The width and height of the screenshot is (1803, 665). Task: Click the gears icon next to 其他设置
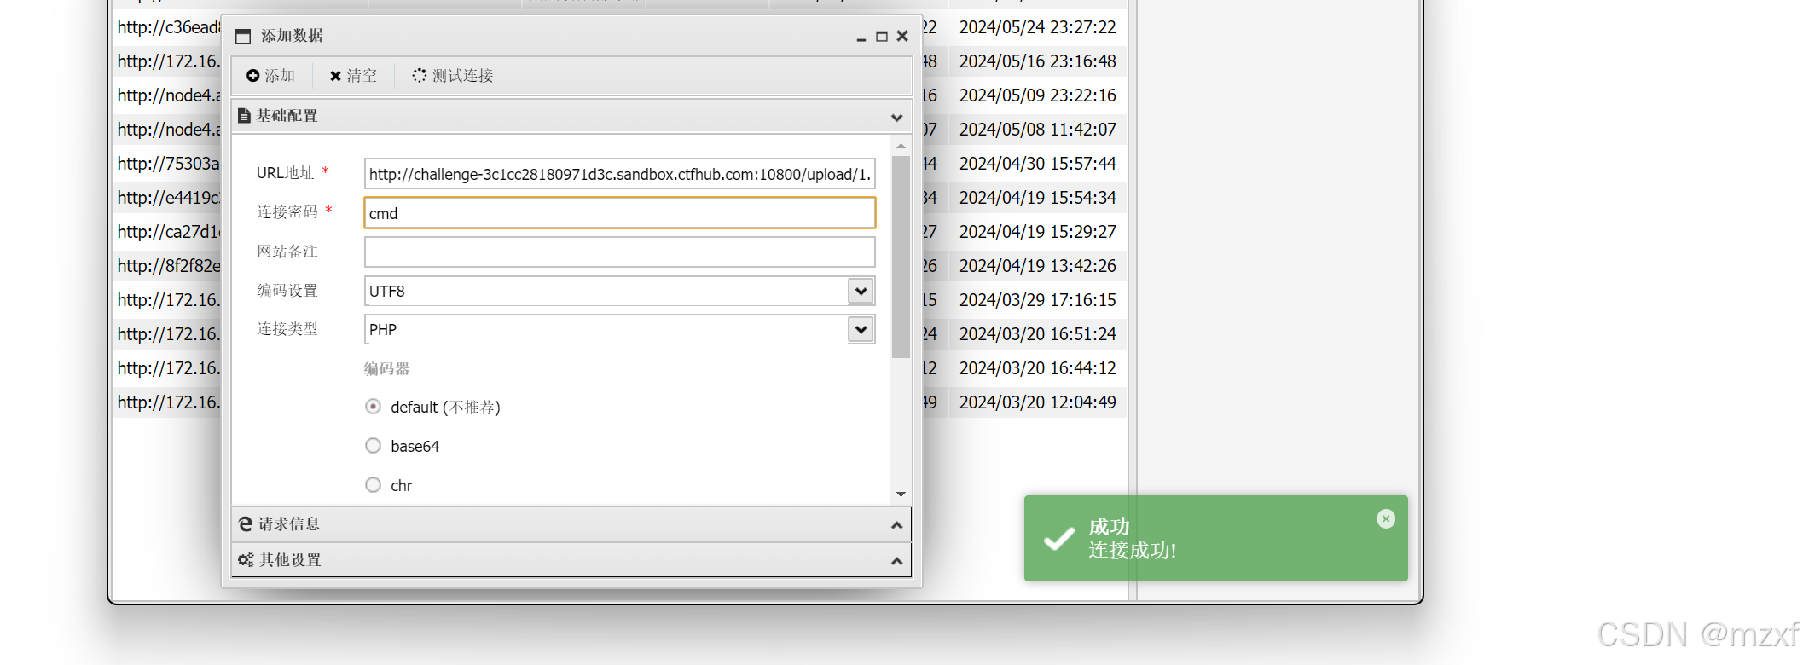pos(246,559)
